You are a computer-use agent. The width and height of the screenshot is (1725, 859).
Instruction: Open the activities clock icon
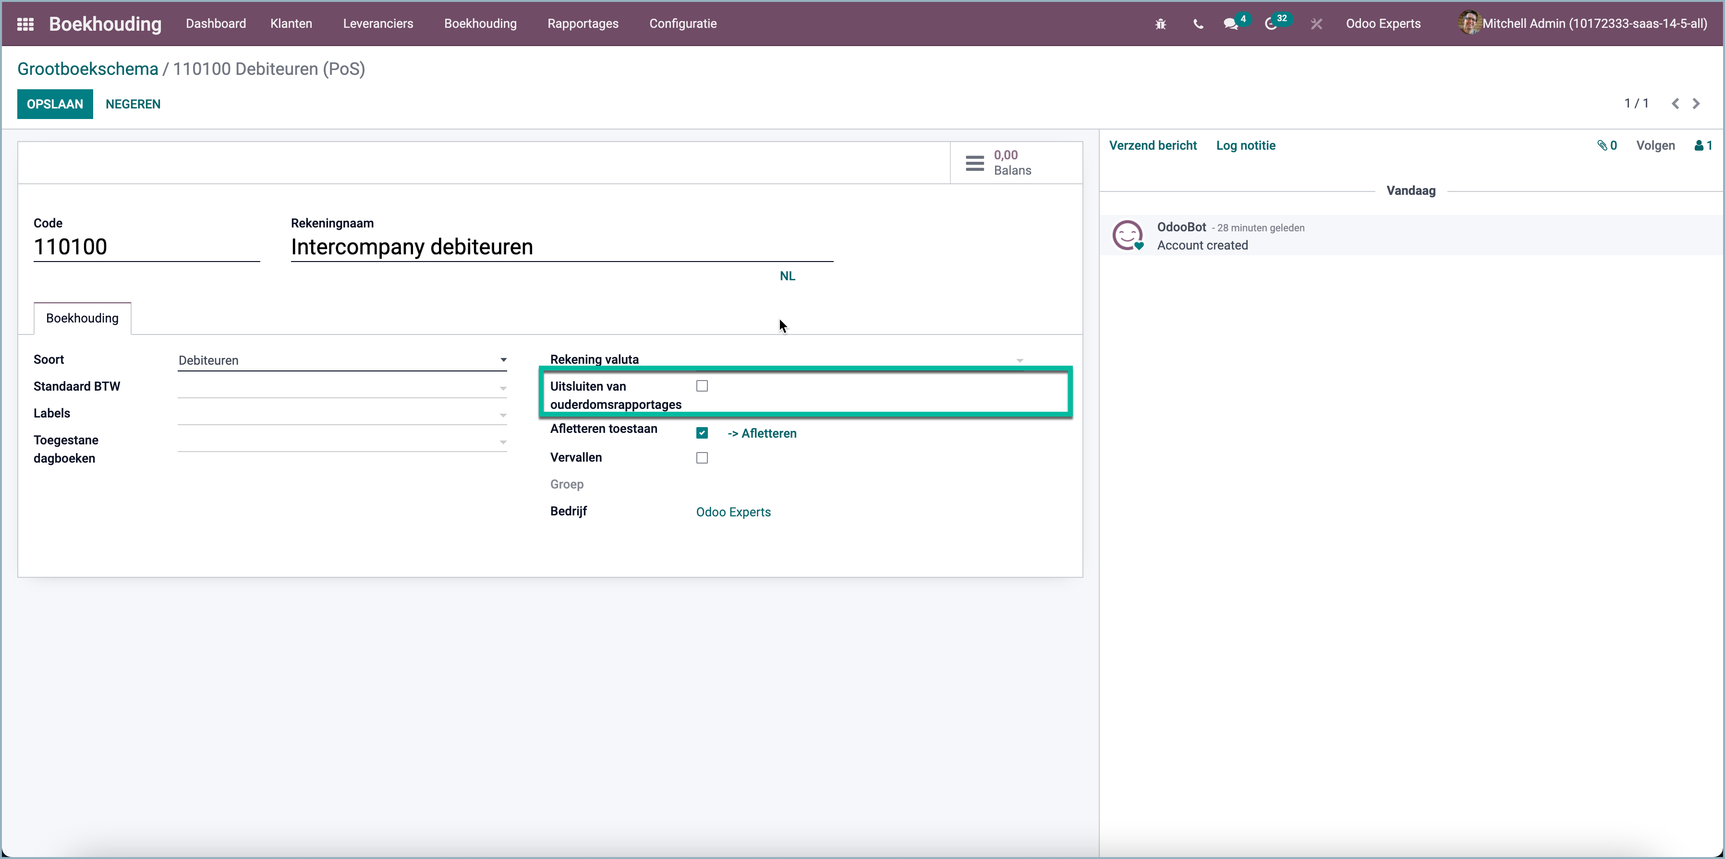pos(1270,24)
